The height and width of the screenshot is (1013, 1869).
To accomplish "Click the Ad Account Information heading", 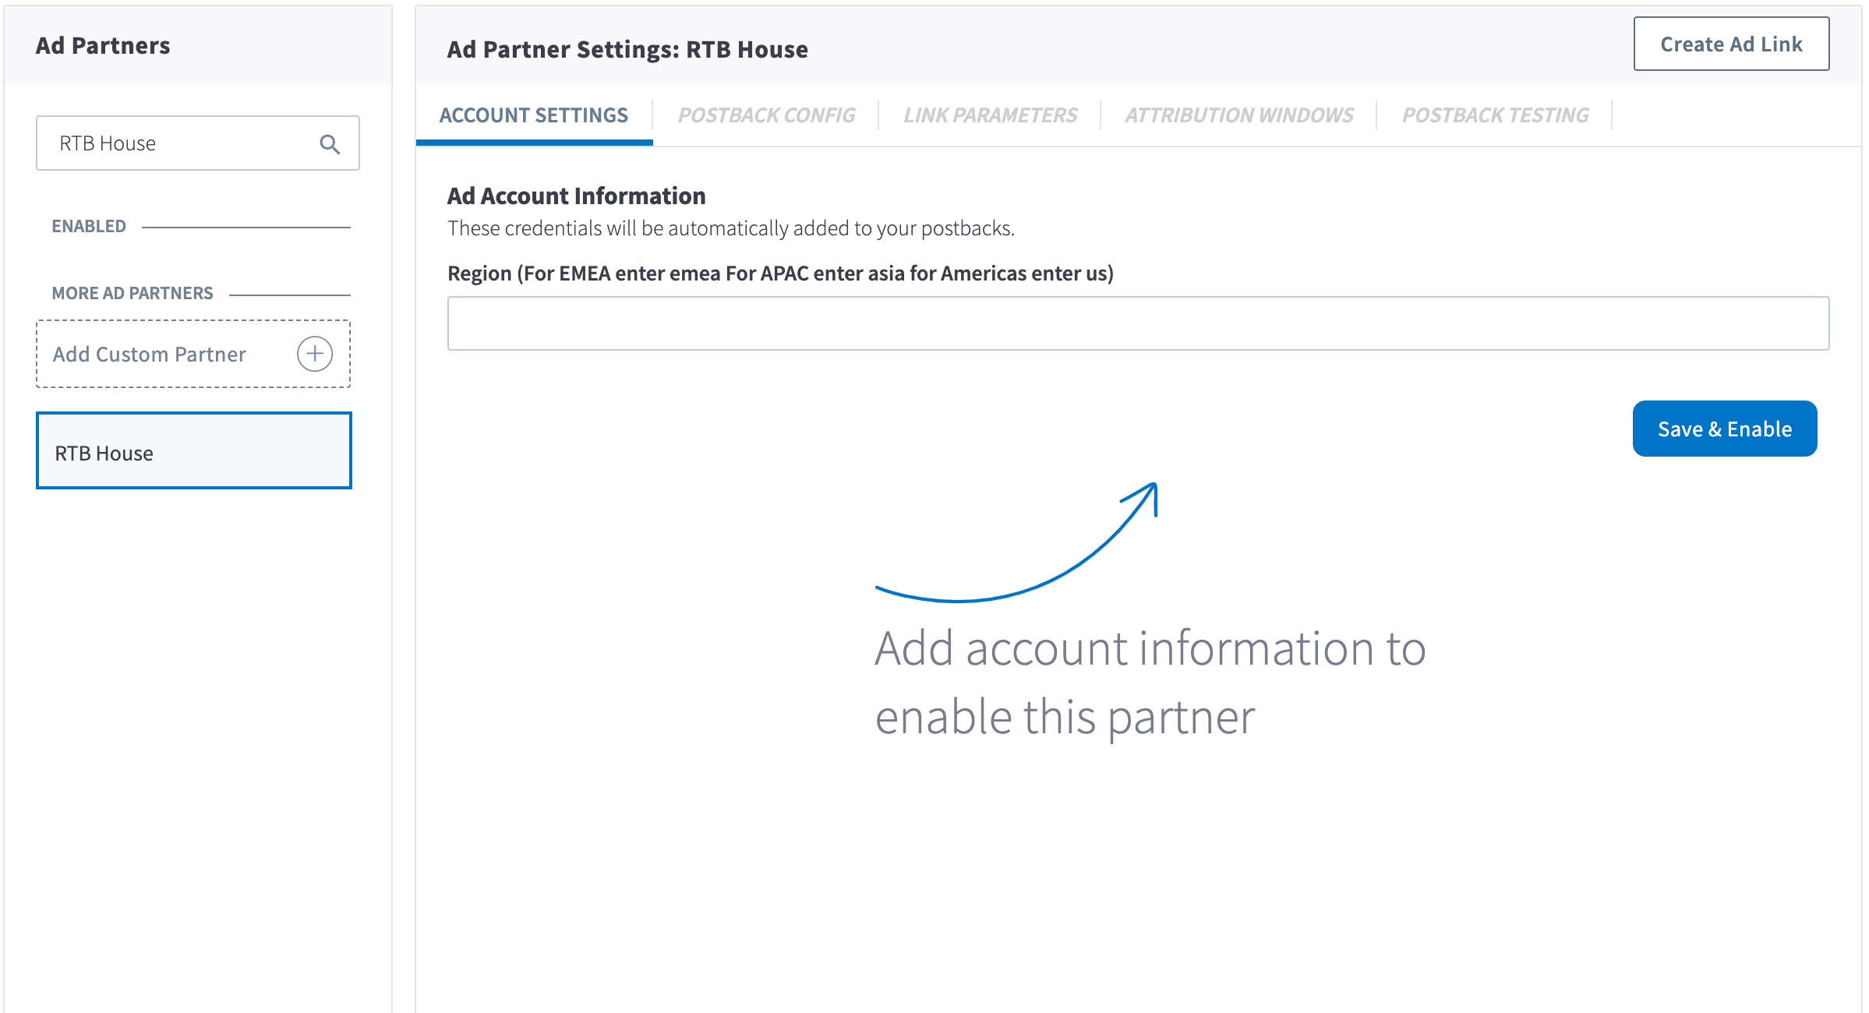I will (577, 196).
